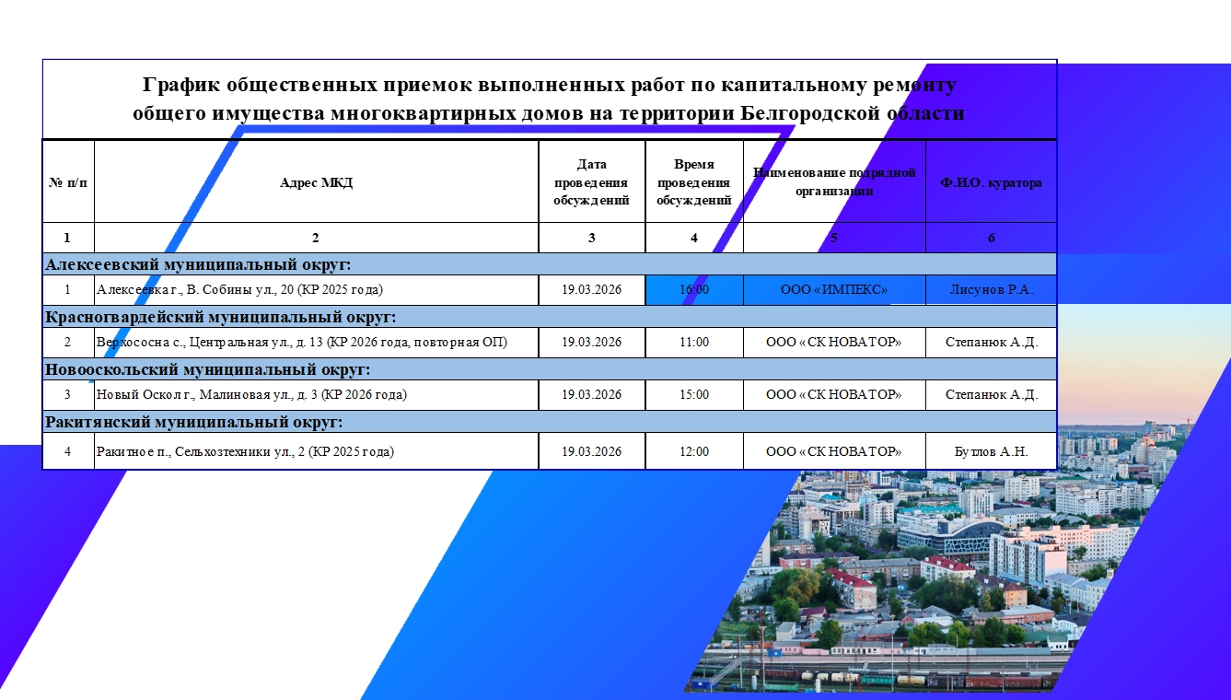Select column index "5" under the contractor header
This screenshot has width=1231, height=700.
point(834,238)
